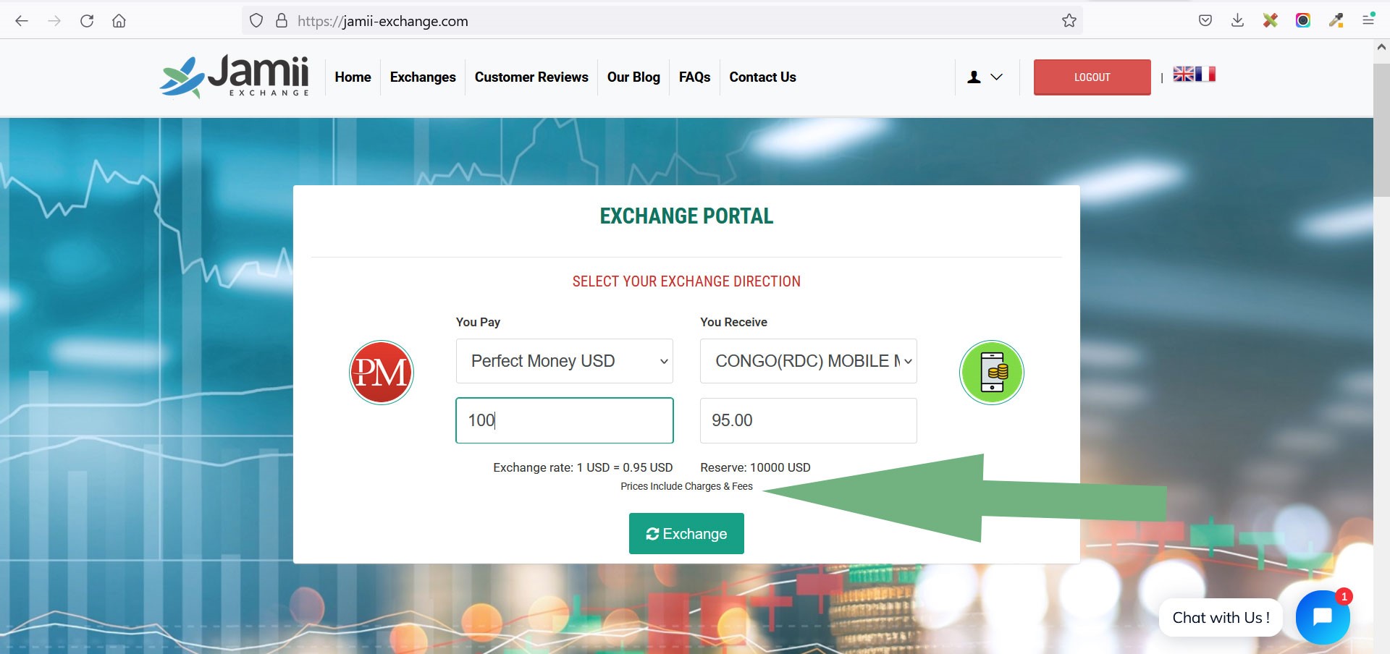Focus the pay amount field showing 100
This screenshot has height=654, width=1390.
coord(565,420)
